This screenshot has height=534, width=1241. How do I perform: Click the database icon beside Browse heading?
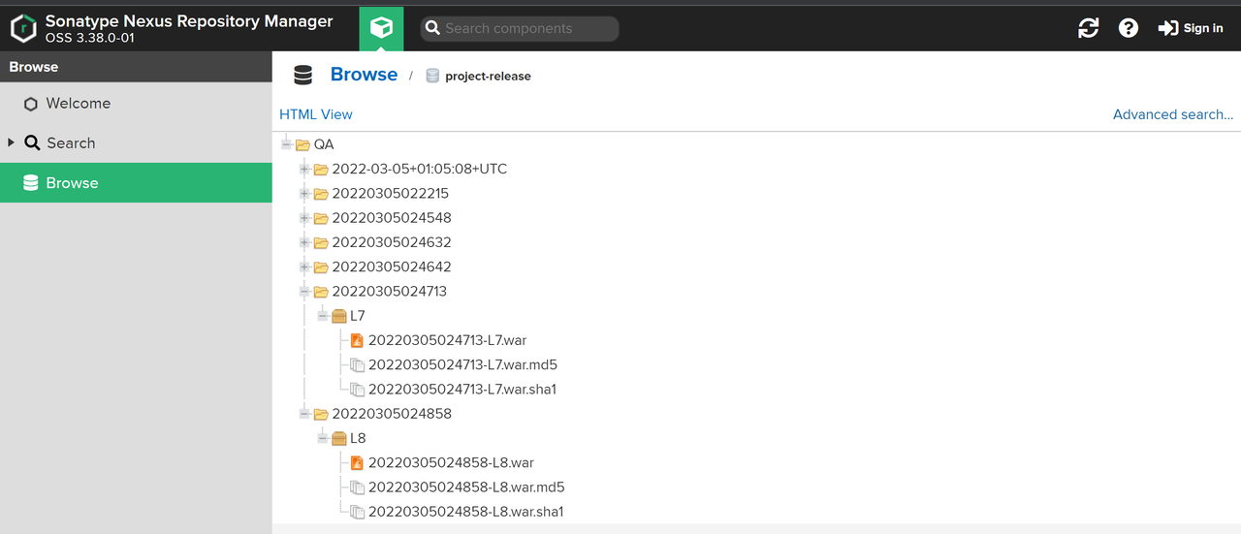pos(303,75)
